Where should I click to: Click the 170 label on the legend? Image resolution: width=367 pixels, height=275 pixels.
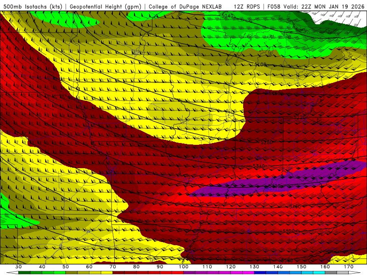[348, 267]
